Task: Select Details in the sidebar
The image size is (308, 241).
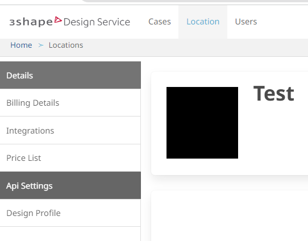Action: coord(70,75)
